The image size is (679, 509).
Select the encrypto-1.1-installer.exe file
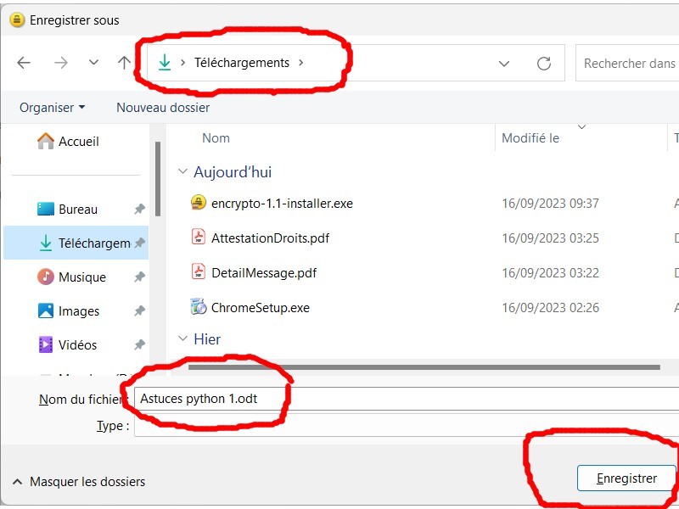tap(281, 204)
